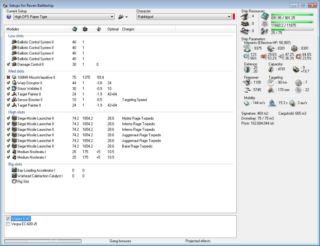Uncheck the Warrior II x5 checkbox
320x246 pixels.
(8, 219)
